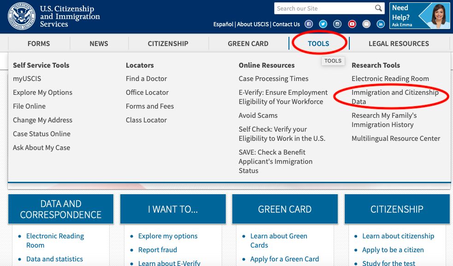Screen dimensions: 453x266
Task: Open the Contact Us link
Action: [286, 24]
